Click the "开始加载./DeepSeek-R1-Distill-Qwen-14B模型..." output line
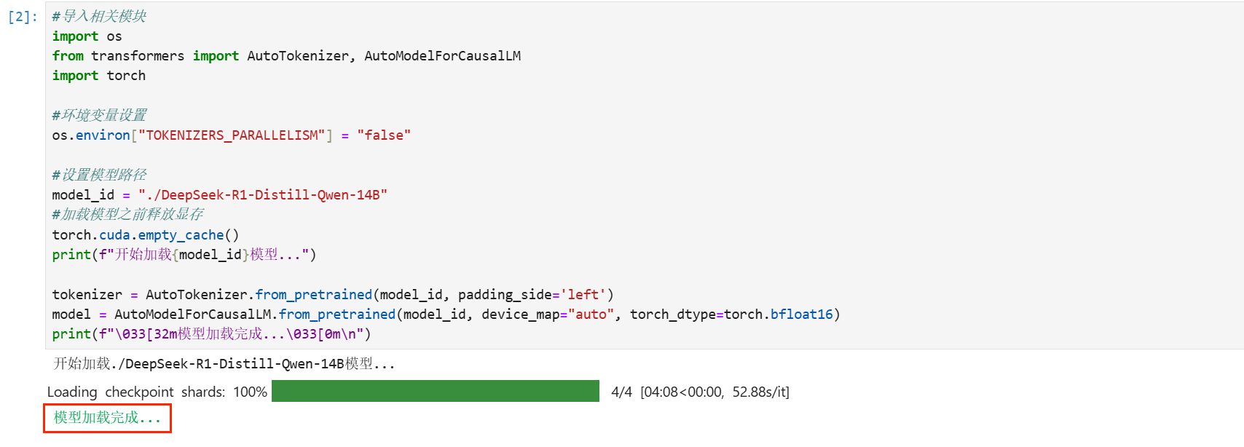The width and height of the screenshot is (1244, 447). [224, 363]
